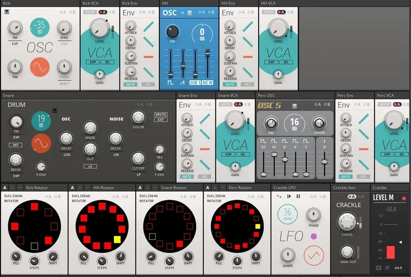411x277 pixels.
Task: Toggle the DC button on Snare VCA
Action: [x=243, y=155]
